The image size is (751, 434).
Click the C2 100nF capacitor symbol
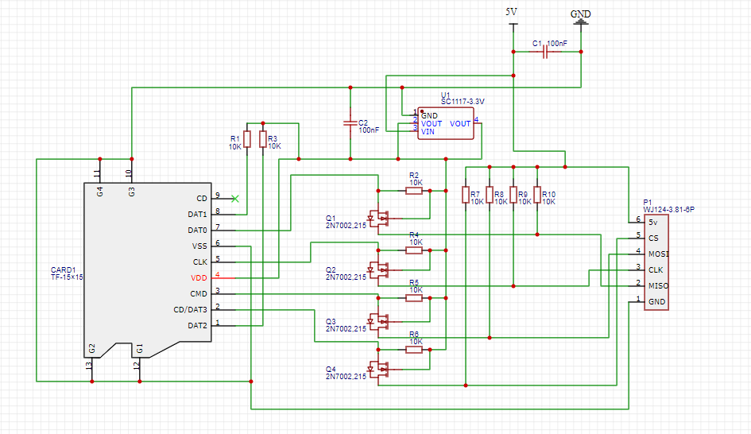click(x=350, y=123)
